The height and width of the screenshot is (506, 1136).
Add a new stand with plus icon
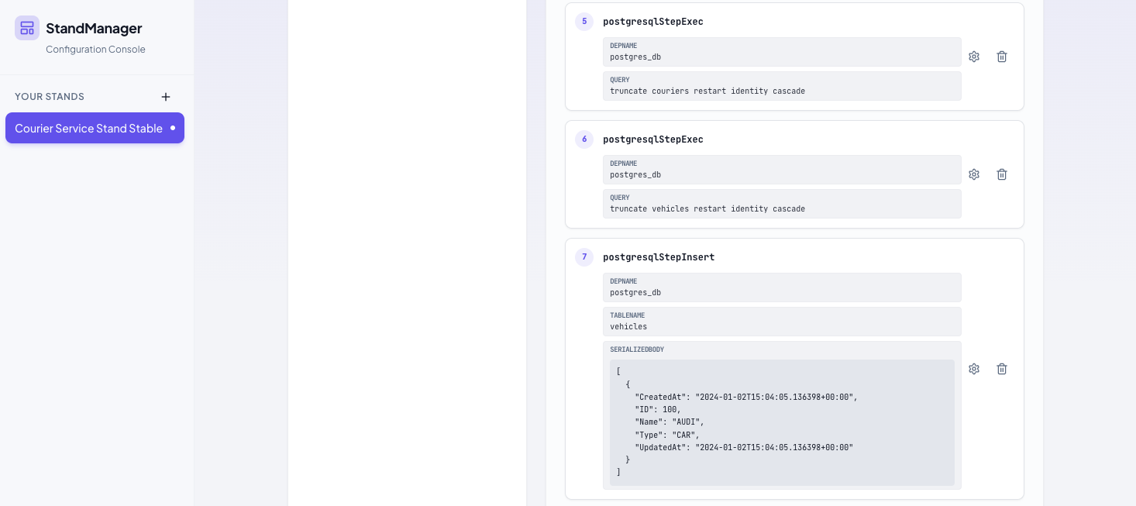tap(166, 97)
